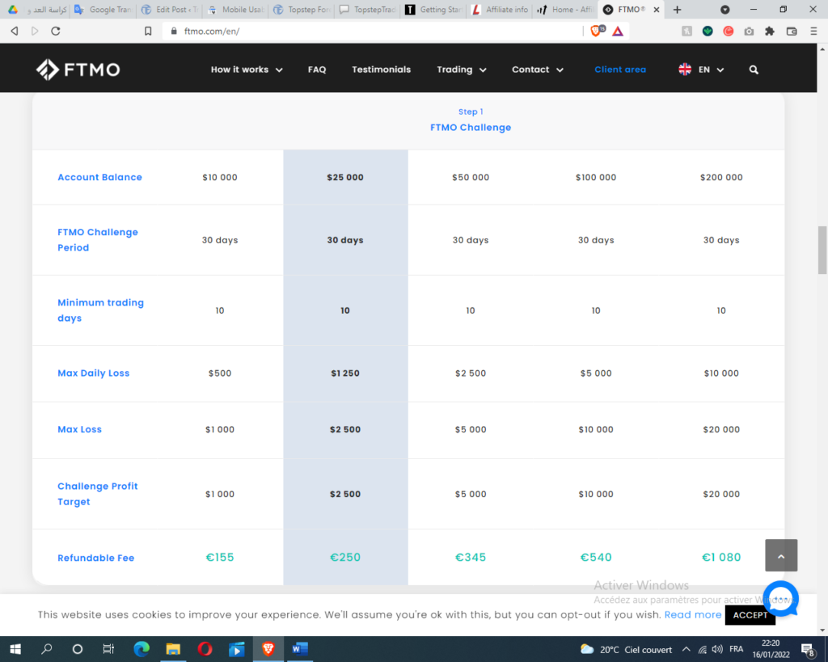Open the browser hamburger menu
The image size is (828, 662).
tap(813, 32)
